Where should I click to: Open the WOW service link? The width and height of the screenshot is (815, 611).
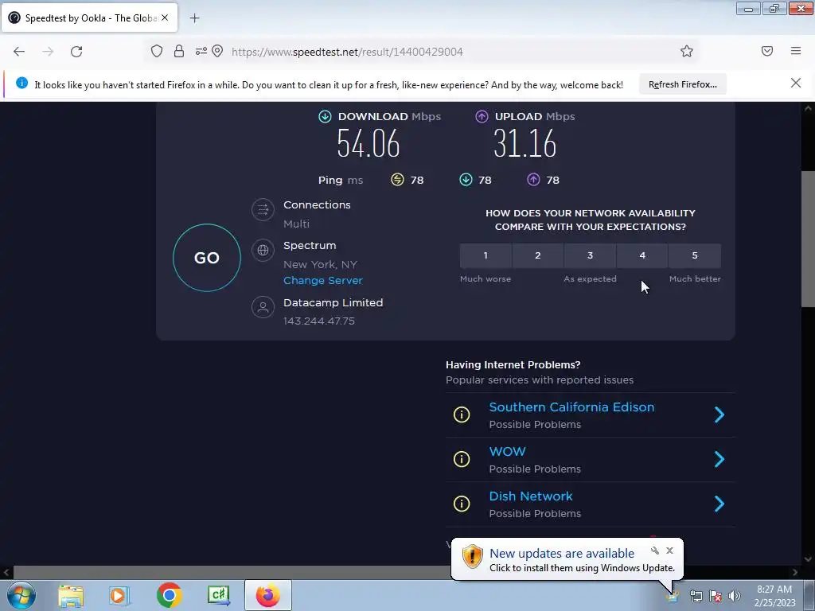(x=507, y=452)
